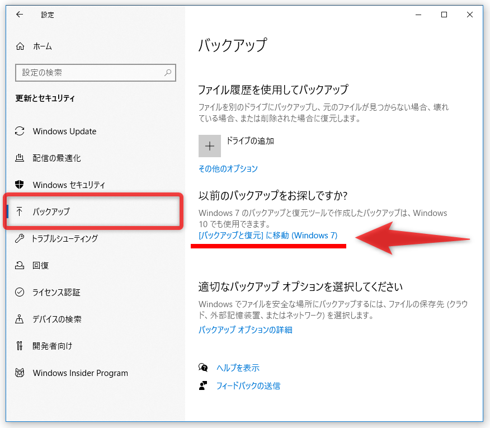Click the バックアップ page title
490x428 pixels.
coord(233,45)
